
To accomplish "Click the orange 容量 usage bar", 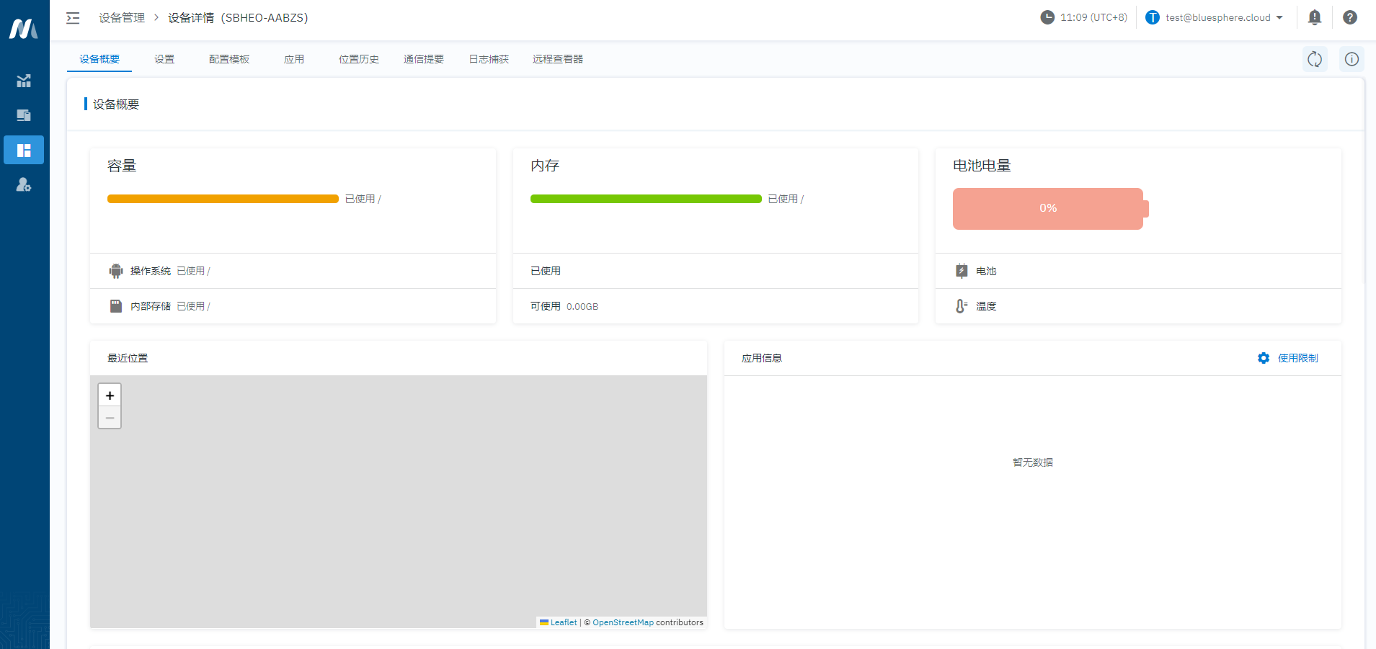I will pyautogui.click(x=223, y=199).
